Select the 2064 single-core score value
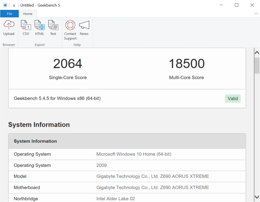Viewport: 260px width, 202px height. point(68,64)
